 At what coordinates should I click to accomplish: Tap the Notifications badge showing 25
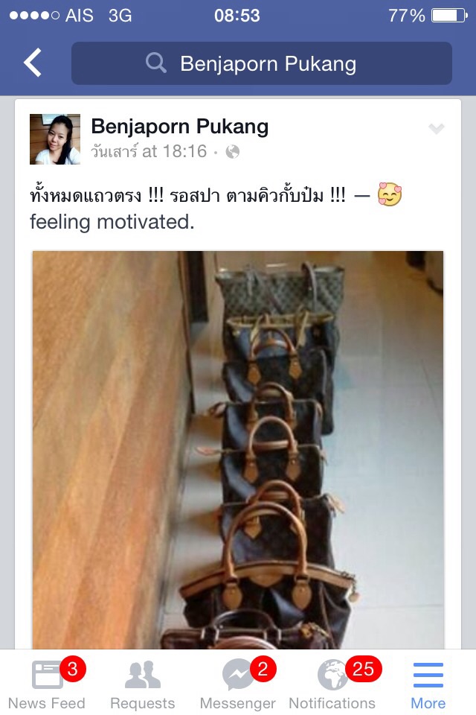(x=363, y=669)
